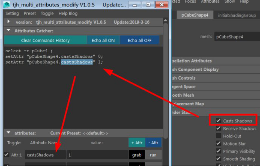Toggle Motion Blur checkbox
The width and height of the screenshot is (260, 166).
click(x=218, y=143)
